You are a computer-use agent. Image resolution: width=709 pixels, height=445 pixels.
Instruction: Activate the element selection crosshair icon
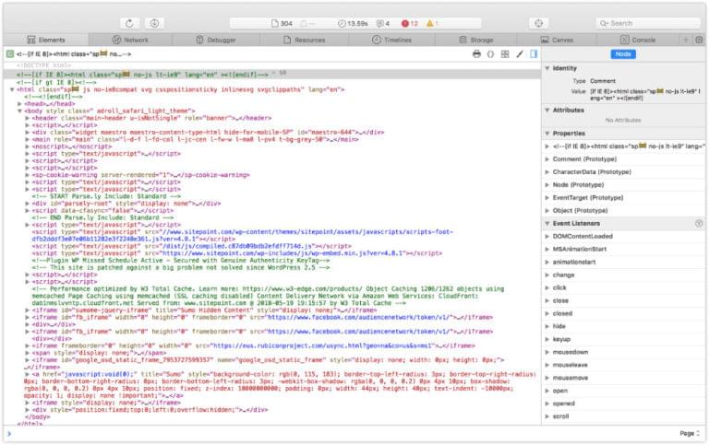click(x=537, y=23)
